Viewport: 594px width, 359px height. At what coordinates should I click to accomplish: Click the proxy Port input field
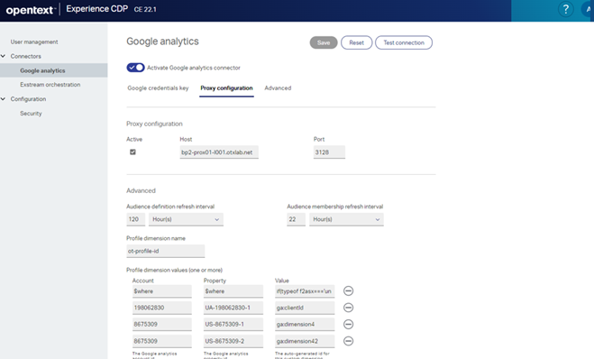[x=329, y=152]
